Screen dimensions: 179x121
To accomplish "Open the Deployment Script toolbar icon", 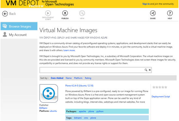I will 48,13.
